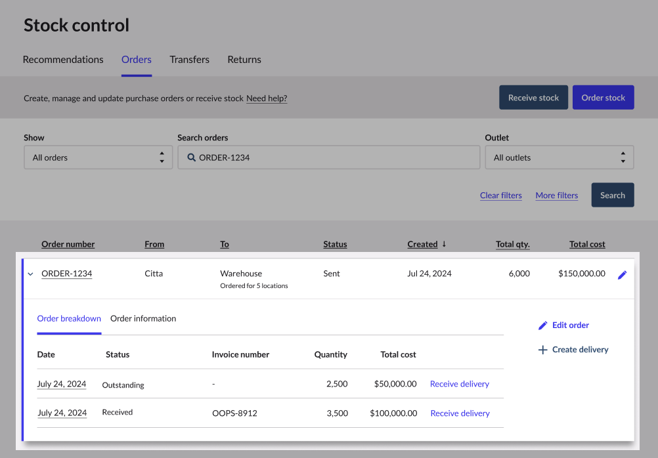
Task: Click the 3,500 quantity value
Action: 338,413
